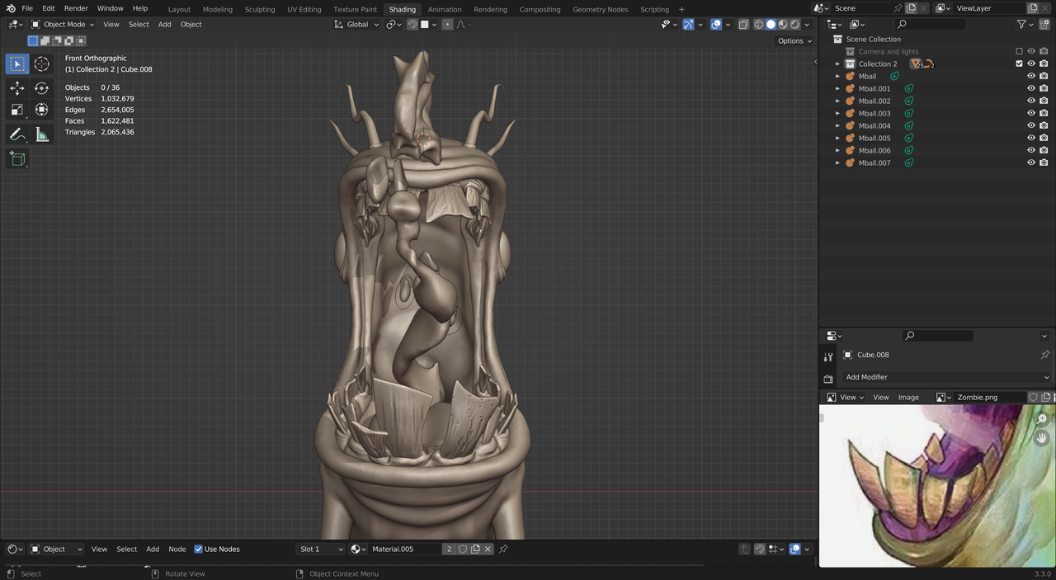1056x580 pixels.
Task: Click the zoom magnifier in image editor
Action: 1043,419
